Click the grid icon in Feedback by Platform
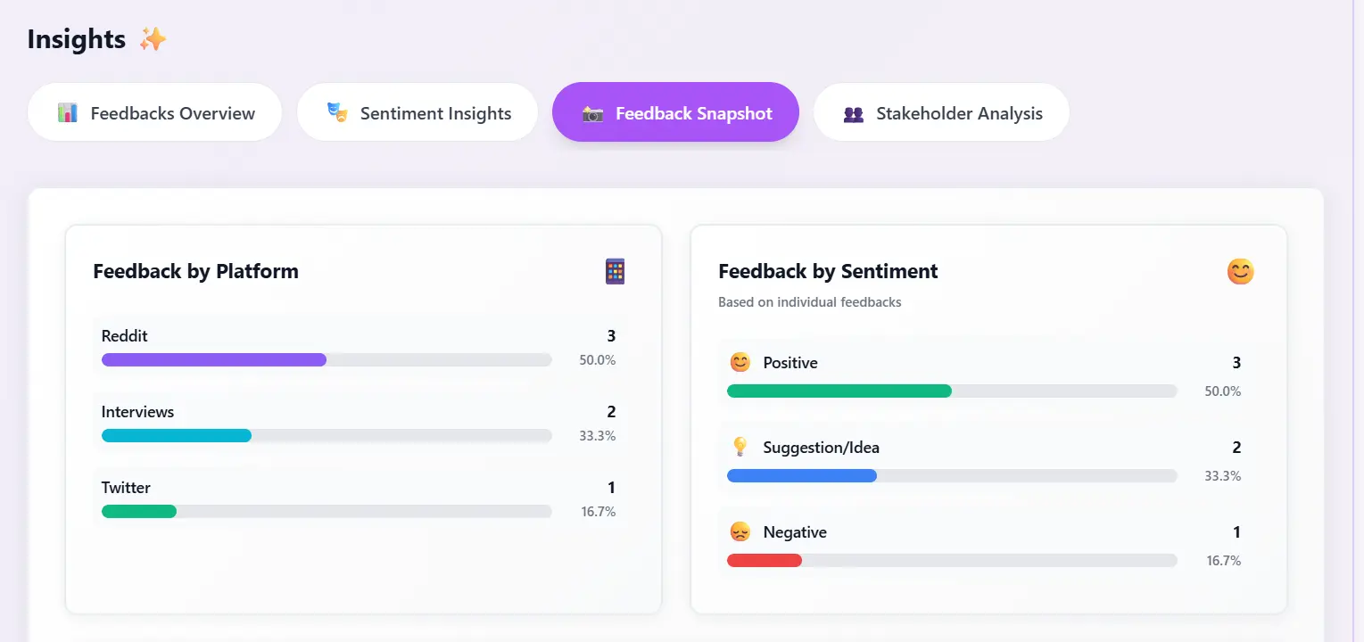This screenshot has height=642, width=1364. click(615, 271)
